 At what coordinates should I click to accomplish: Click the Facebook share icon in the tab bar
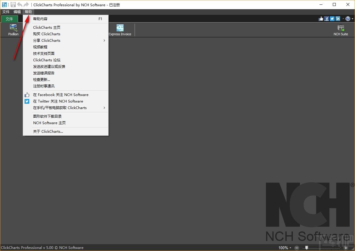[327, 19]
